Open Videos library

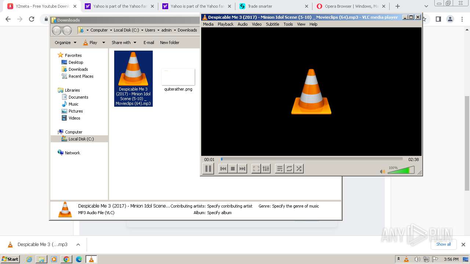point(74,118)
